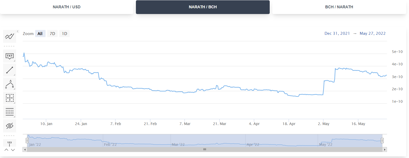Click the 123 price indicator tool
The height and width of the screenshot is (158, 409).
10,143
